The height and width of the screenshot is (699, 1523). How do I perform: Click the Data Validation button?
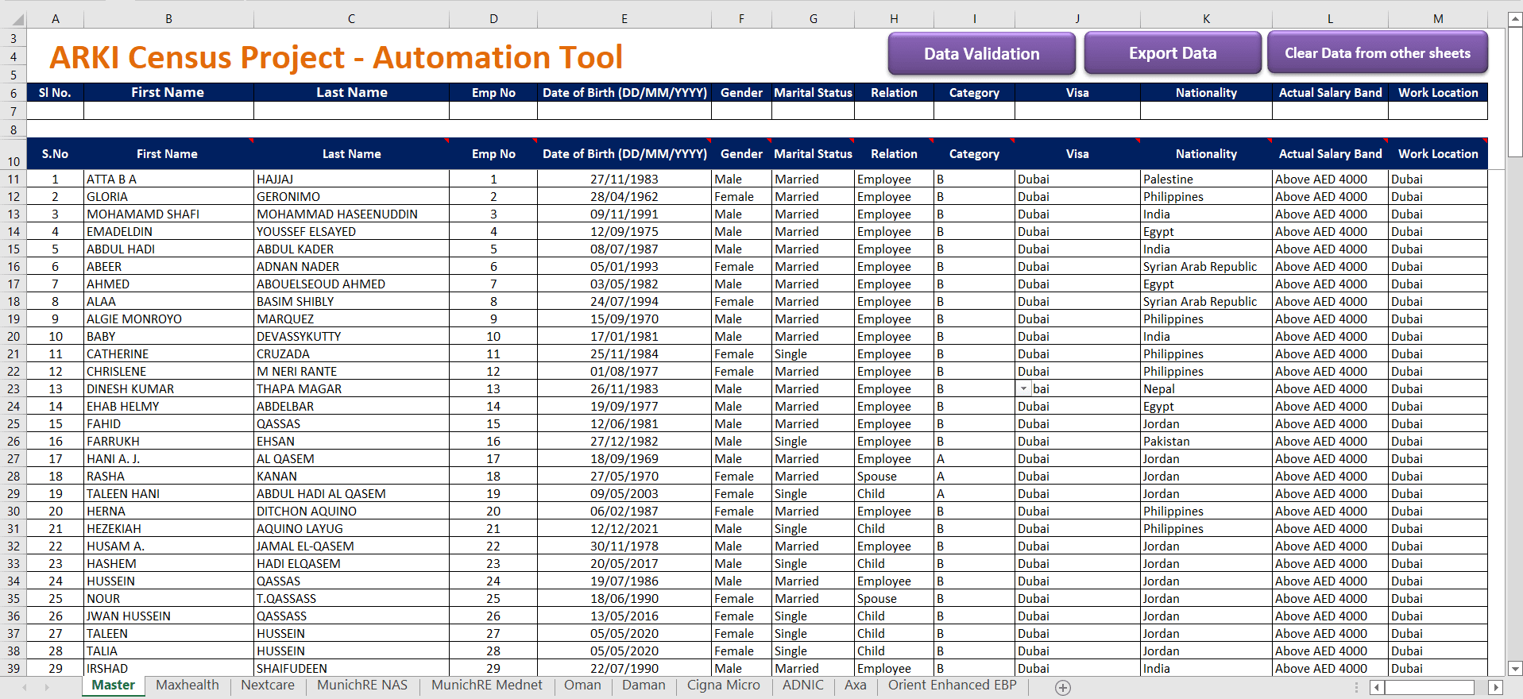pos(981,53)
